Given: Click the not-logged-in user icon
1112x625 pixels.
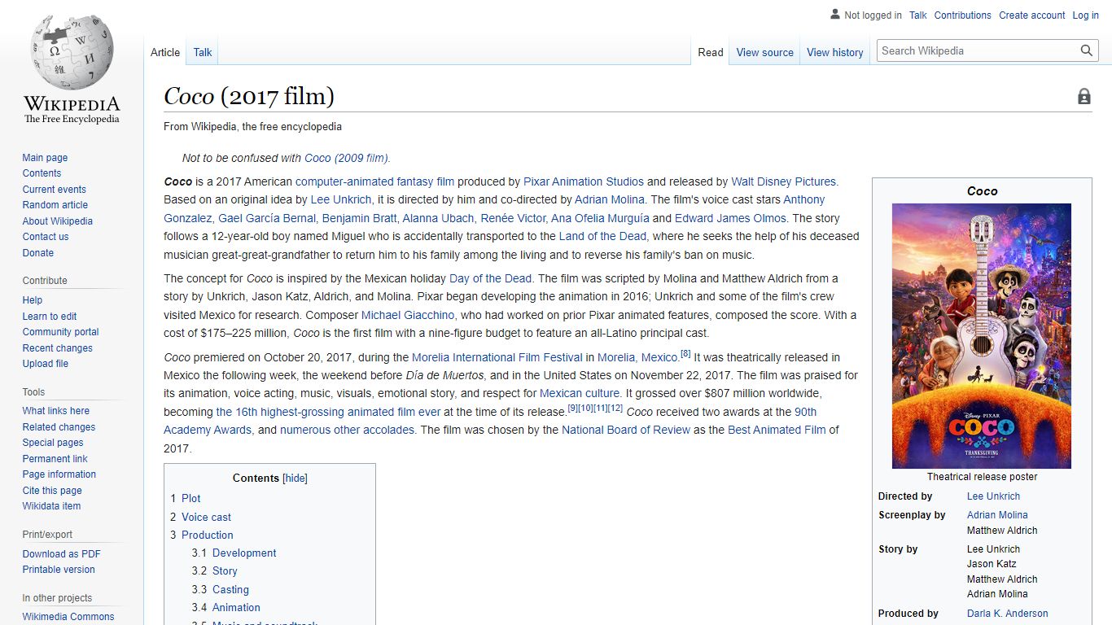Looking at the screenshot, I should pos(834,15).
